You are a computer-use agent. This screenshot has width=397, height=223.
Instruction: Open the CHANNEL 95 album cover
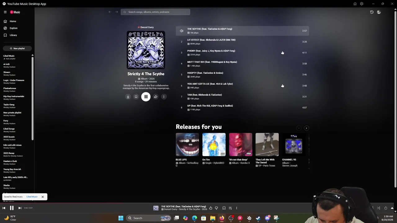(x=294, y=145)
